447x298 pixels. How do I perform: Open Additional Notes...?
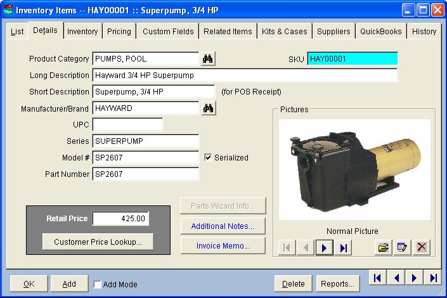tap(223, 226)
